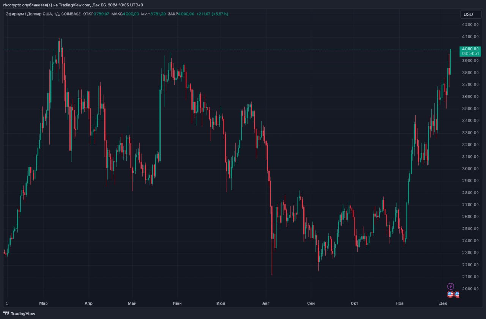The height and width of the screenshot is (319, 486).
Task: Click the 2 300,00 price scale label
Action: (470, 253)
